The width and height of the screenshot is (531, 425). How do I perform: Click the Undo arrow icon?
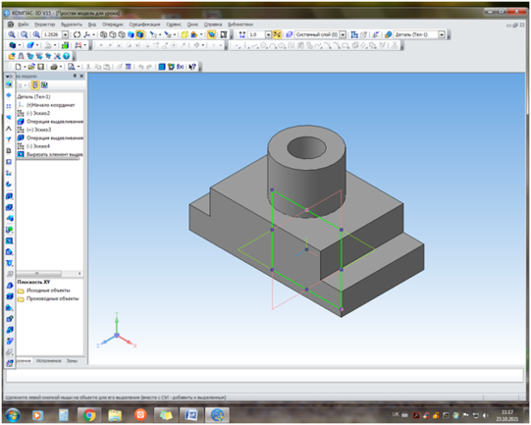[x=140, y=67]
